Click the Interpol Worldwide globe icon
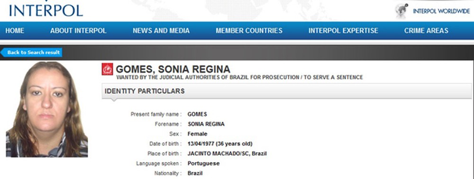Viewport: 474px width, 179px height. point(401,11)
